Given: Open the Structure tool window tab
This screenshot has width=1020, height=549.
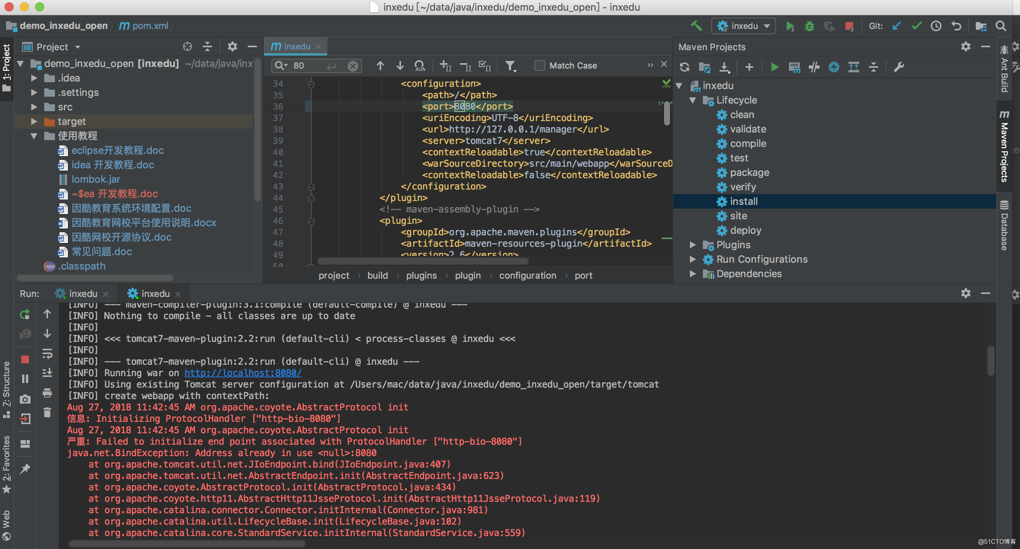Looking at the screenshot, I should [x=6, y=389].
